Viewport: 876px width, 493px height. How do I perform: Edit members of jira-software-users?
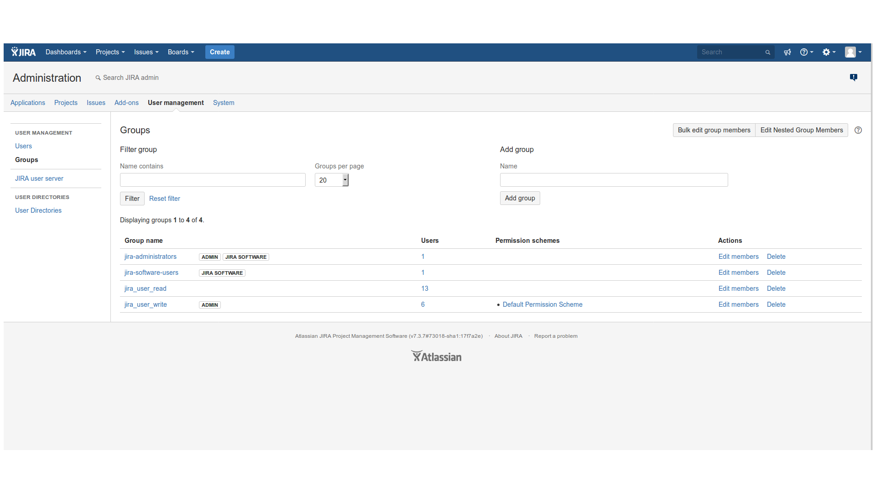coord(739,273)
